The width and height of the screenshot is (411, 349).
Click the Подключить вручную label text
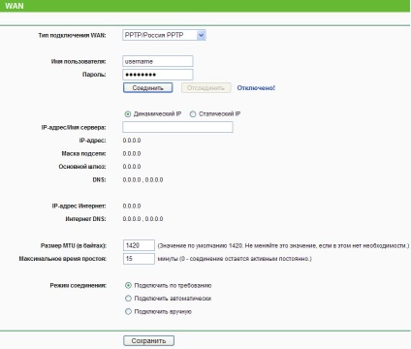tap(163, 312)
